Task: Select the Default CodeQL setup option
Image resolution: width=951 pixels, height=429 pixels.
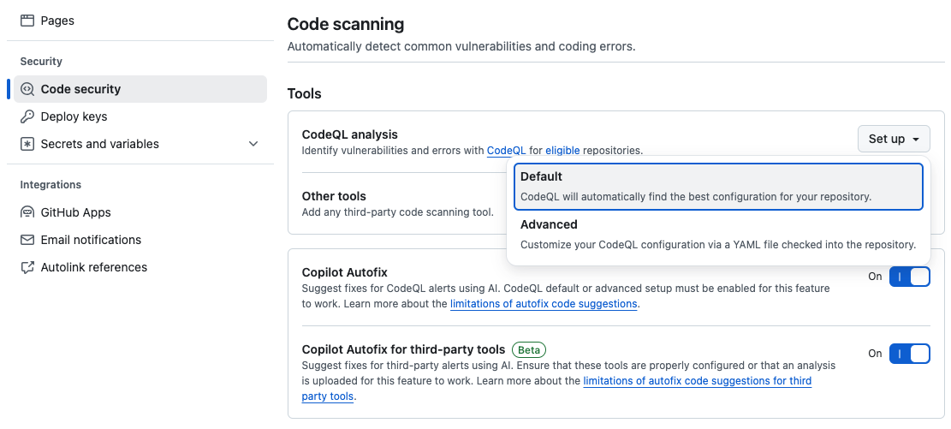Action: [718, 187]
